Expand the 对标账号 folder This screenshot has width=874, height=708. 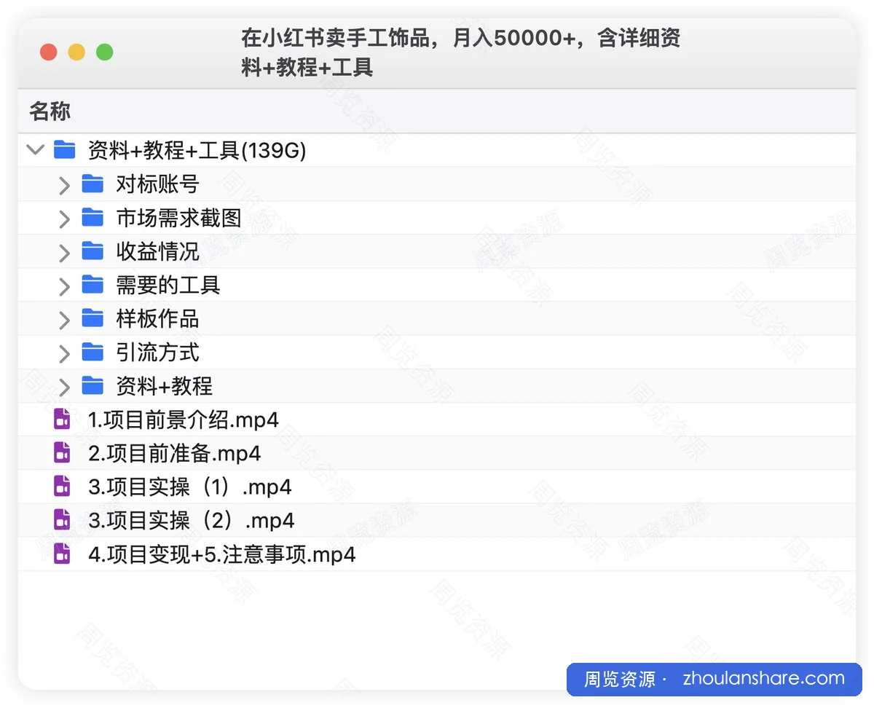point(64,185)
